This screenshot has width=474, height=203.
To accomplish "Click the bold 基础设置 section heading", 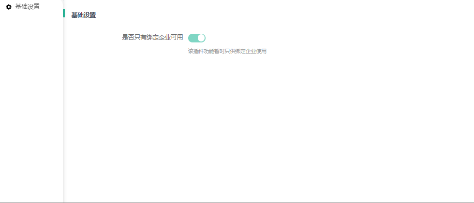I will pos(83,15).
